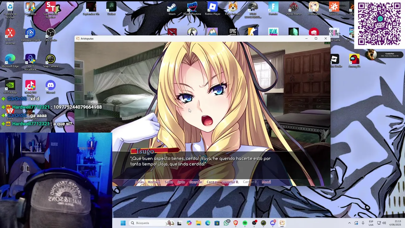Image resolution: width=405 pixels, height=228 pixels.
Task: Select the Roblox Player desktop icon
Action: pos(212,9)
